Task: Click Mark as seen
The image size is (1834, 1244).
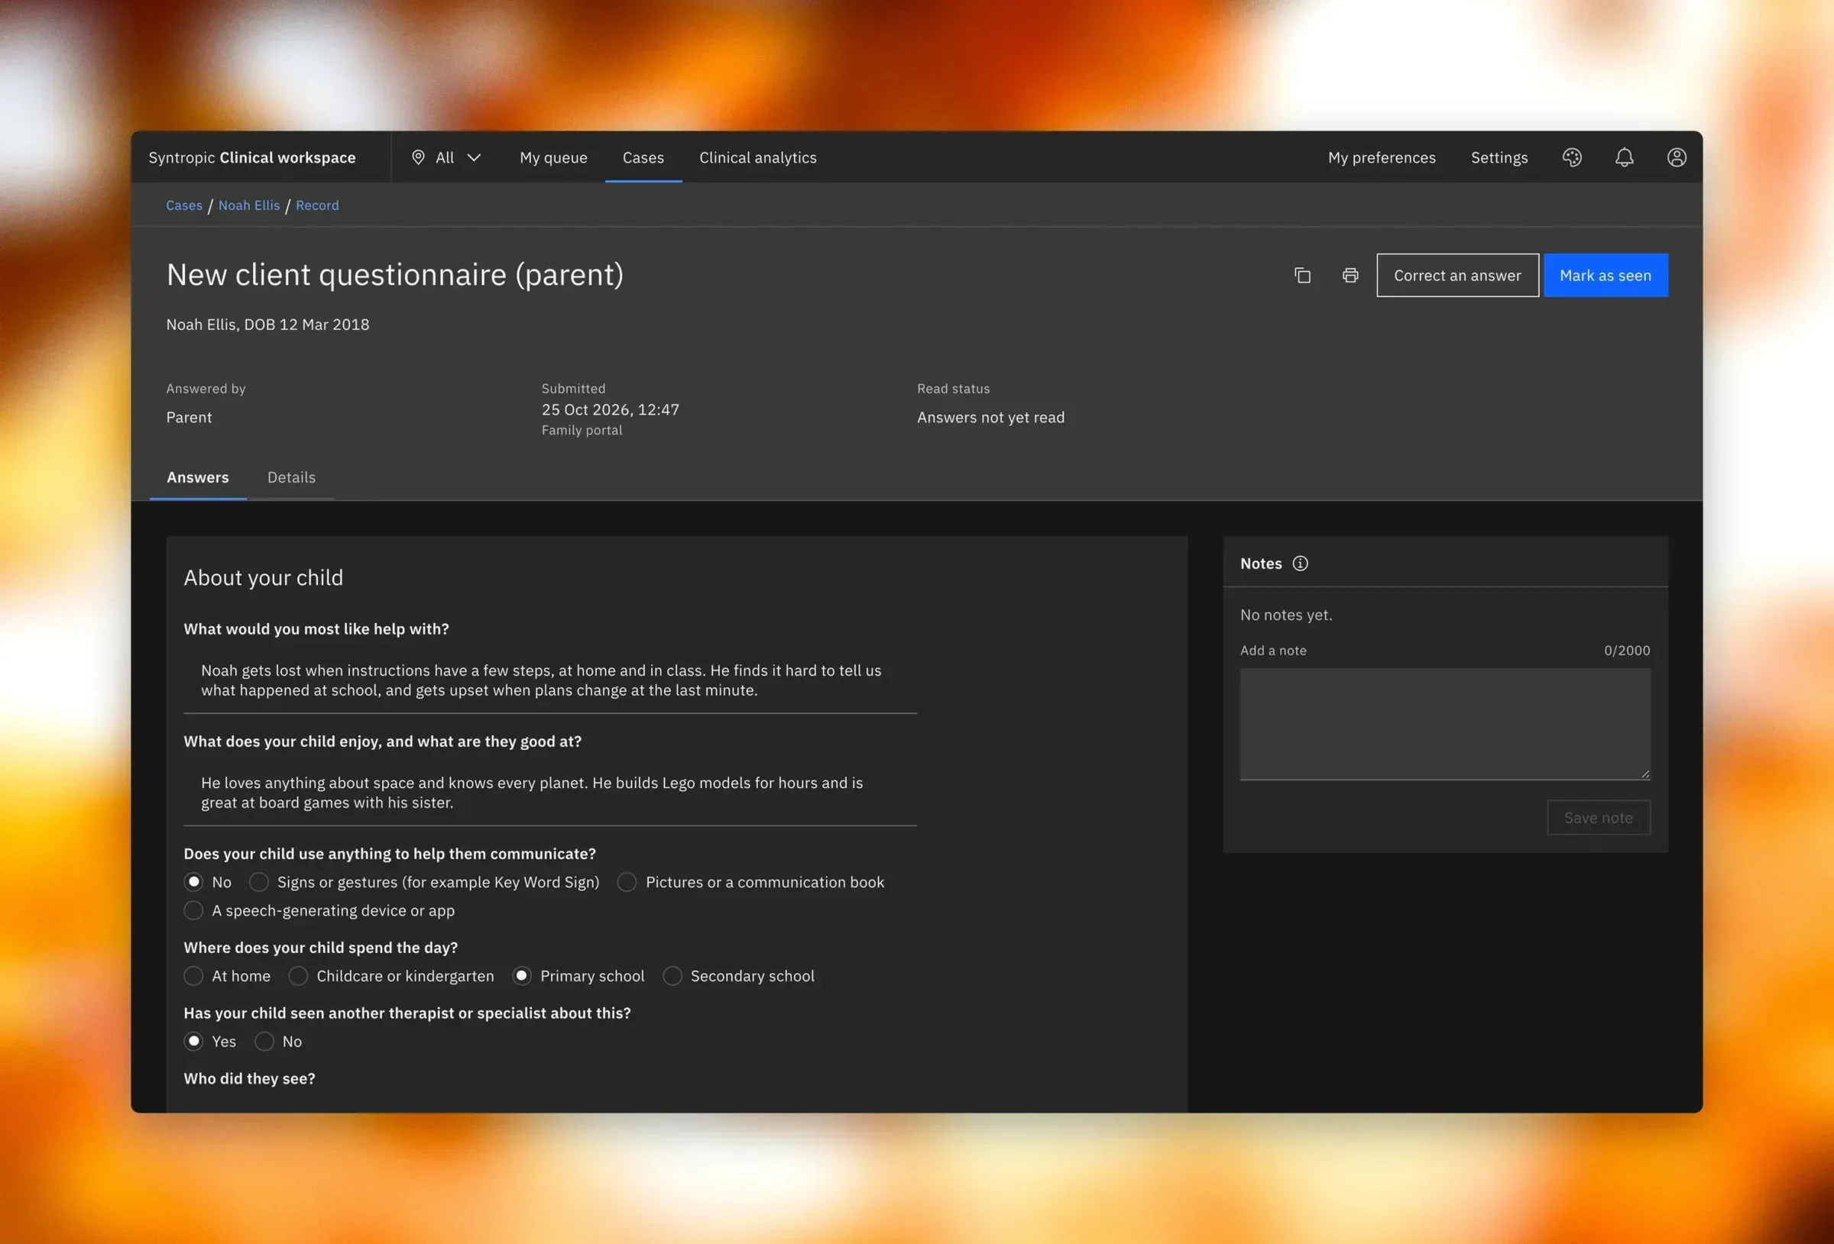Action: pos(1606,276)
